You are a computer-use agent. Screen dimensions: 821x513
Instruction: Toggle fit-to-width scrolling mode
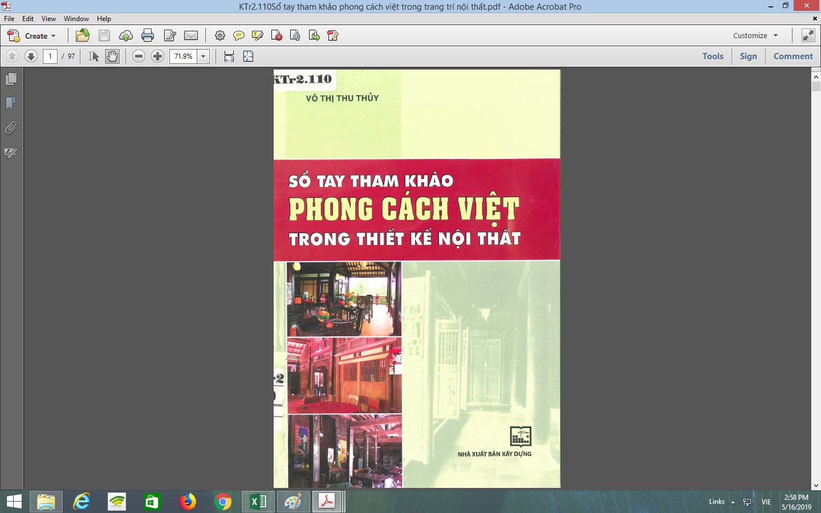pos(229,56)
